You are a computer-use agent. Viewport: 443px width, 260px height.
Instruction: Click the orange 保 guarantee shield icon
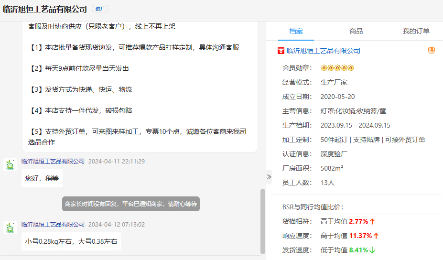pos(431,51)
